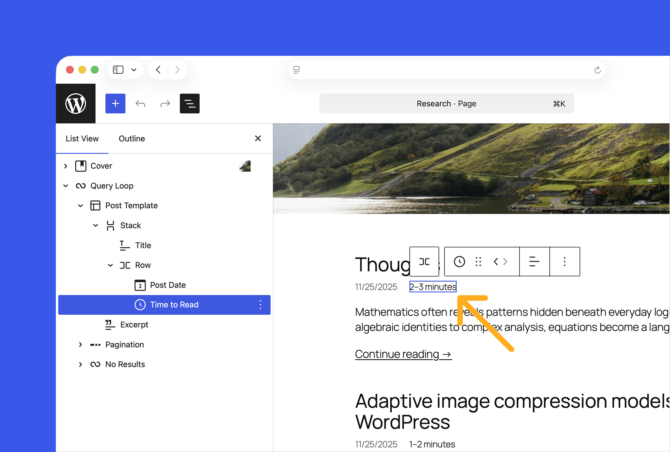This screenshot has height=452, width=670.
Task: Click the undo arrow icon
Action: [140, 103]
